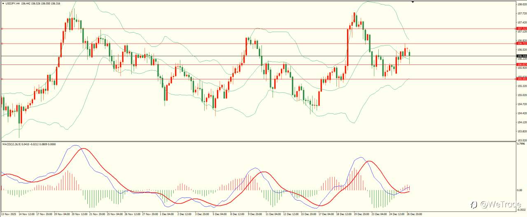The height and width of the screenshot is (217, 527).
Task: Click the 154.120 price scale value
Action: click(x=522, y=122)
